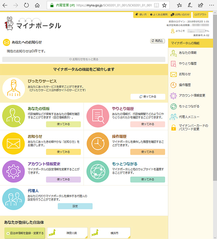Open よくある質問 in the top menu
Viewport: 217px width, 239px height.
[x=159, y=15]
